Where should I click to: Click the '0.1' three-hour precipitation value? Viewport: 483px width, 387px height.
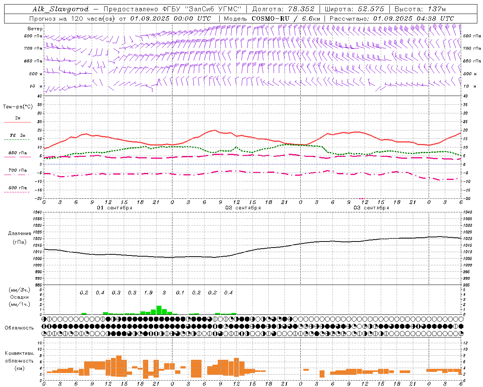coord(180,293)
